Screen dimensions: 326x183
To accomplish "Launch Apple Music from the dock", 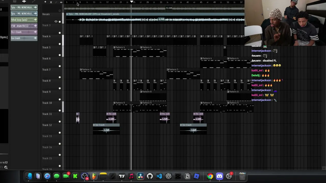I will pos(131,176).
